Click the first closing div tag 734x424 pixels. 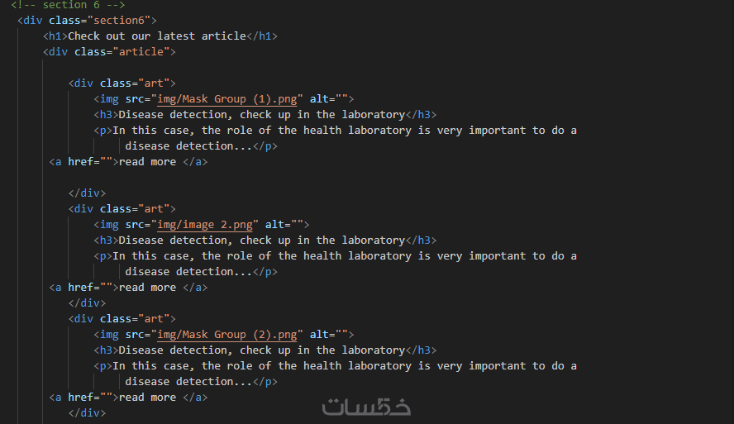pos(87,193)
